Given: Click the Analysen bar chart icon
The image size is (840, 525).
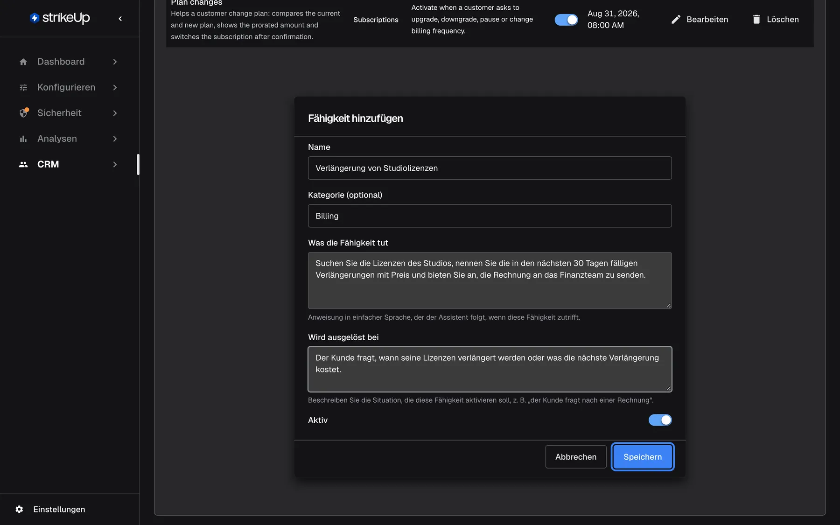Looking at the screenshot, I should [23, 139].
